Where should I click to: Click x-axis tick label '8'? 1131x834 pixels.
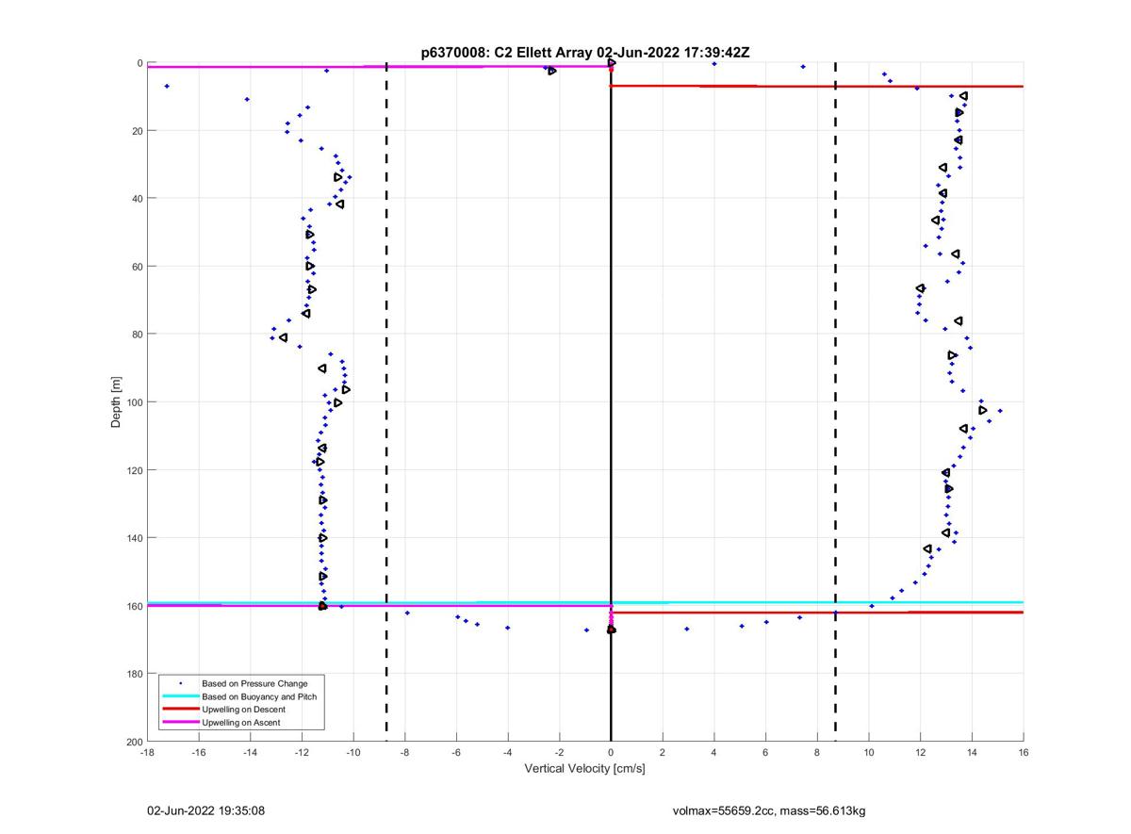(817, 753)
